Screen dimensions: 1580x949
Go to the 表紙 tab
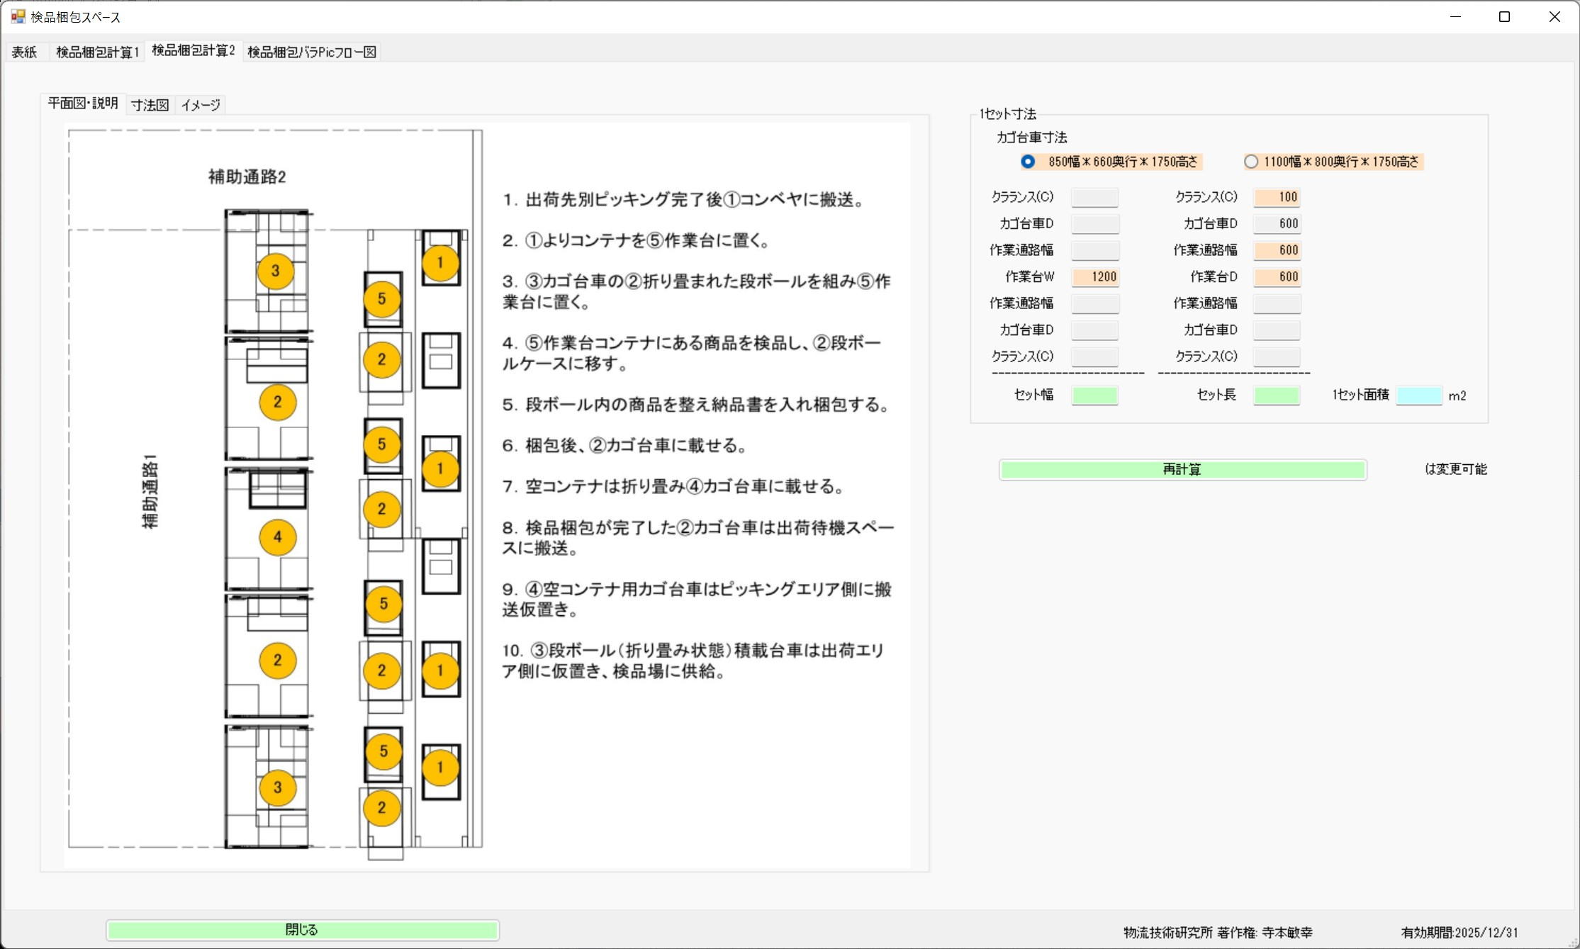pos(25,52)
